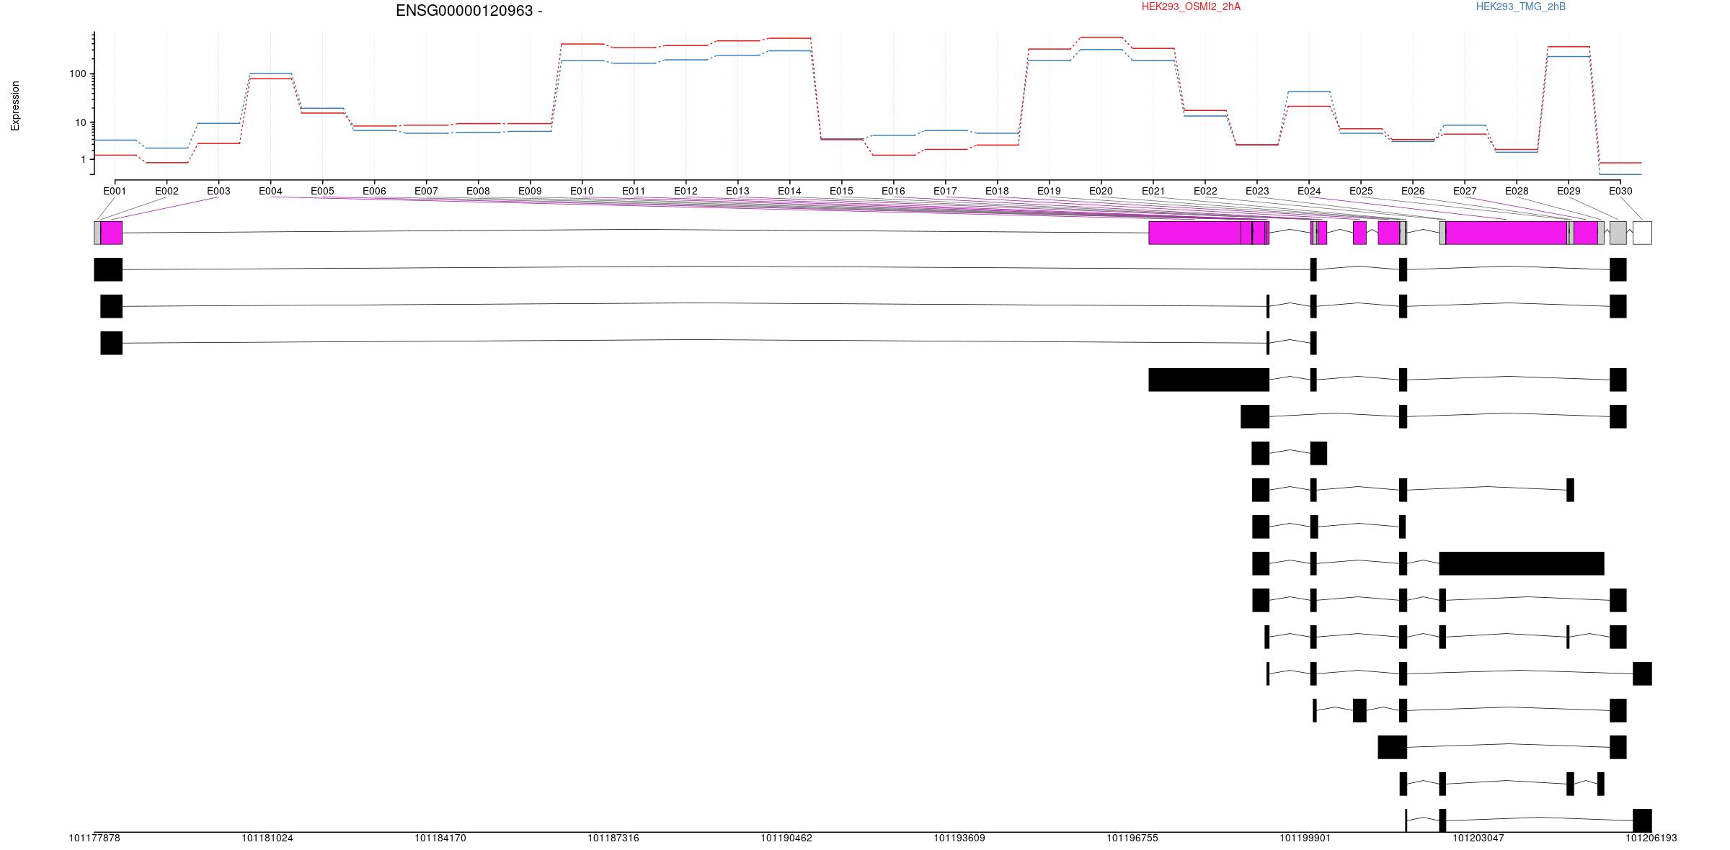Click genomic coordinate 101181024
This screenshot has height=850, width=1730.
tap(267, 838)
